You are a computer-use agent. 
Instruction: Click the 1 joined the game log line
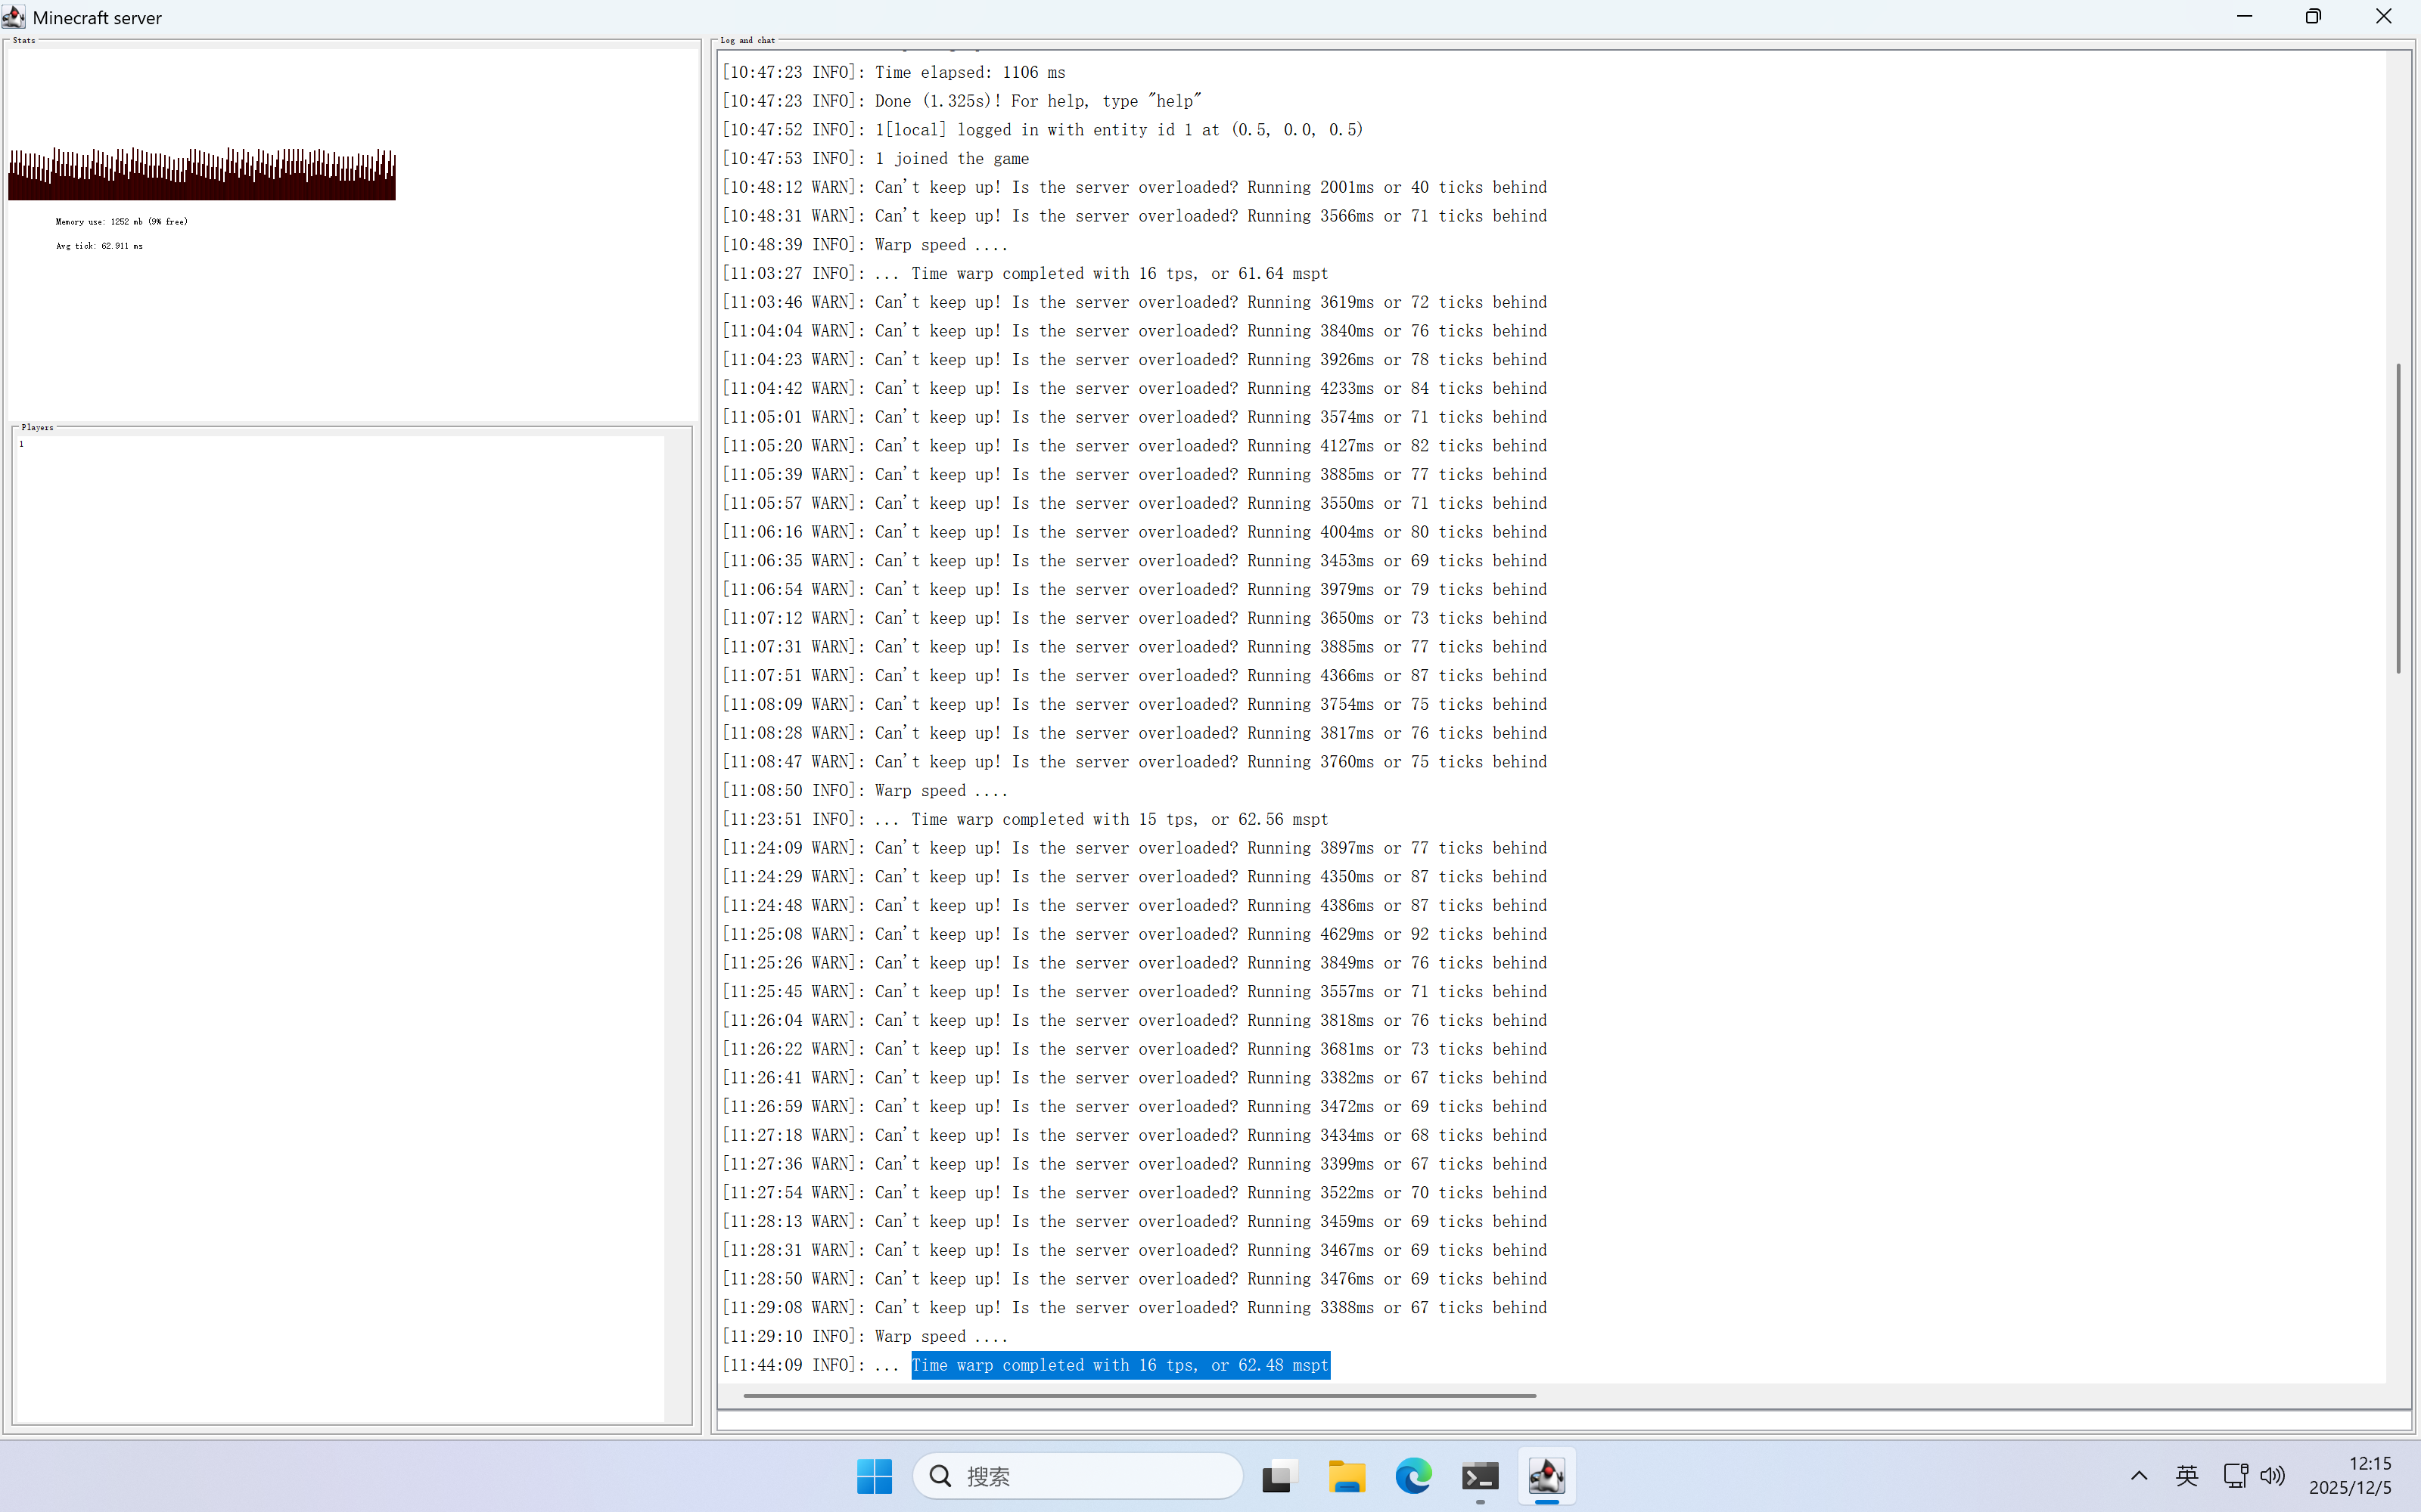[950, 158]
